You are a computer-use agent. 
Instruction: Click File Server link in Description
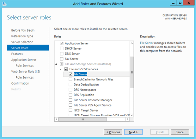(x=147, y=43)
